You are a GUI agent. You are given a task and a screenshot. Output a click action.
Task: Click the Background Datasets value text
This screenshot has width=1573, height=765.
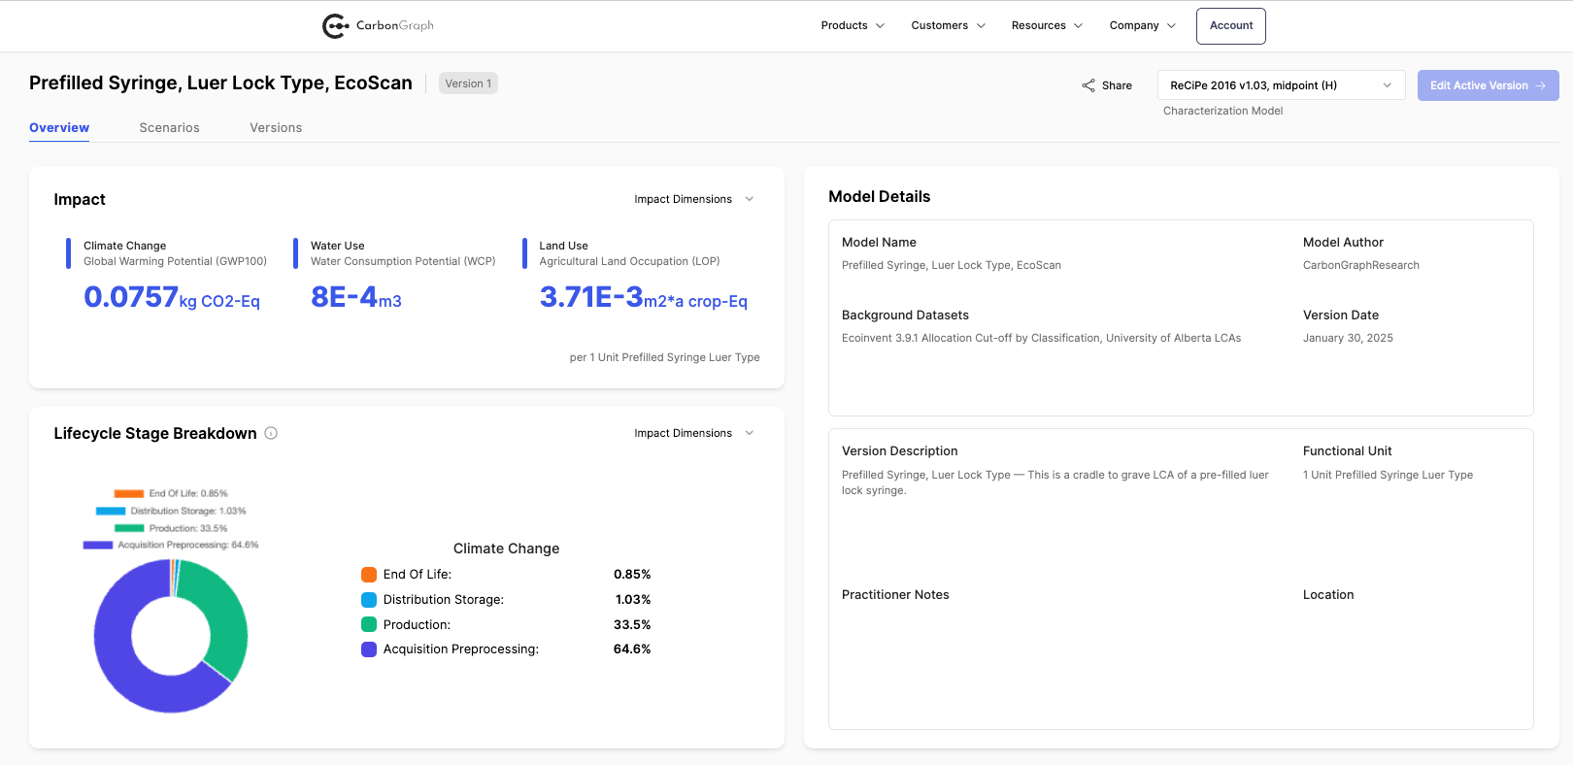click(x=1041, y=338)
